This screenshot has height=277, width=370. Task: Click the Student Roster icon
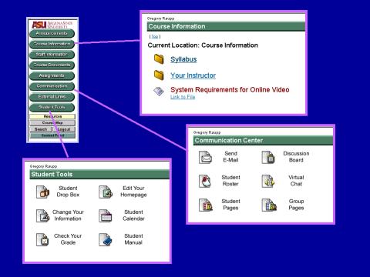coord(205,181)
